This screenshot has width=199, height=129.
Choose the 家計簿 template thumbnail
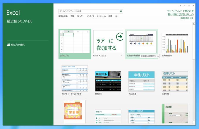[x=75, y=112]
